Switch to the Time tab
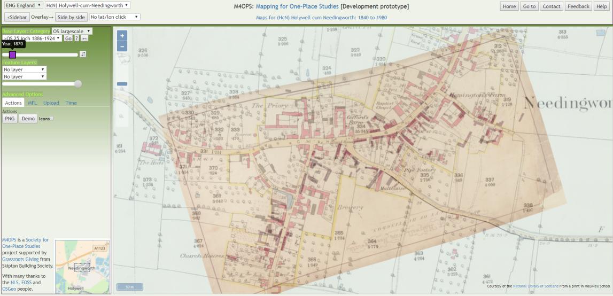Viewport: 613px width, 296px height. point(71,103)
